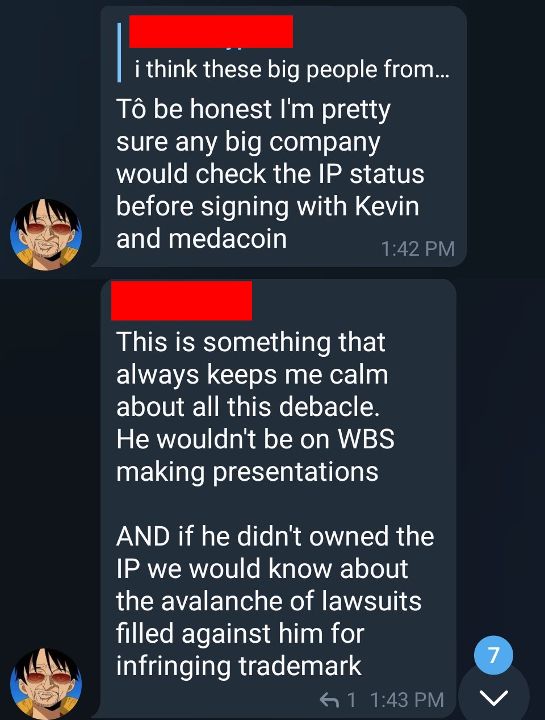Tap the 1:42 PM timestamp
The image size is (545, 720).
click(418, 248)
